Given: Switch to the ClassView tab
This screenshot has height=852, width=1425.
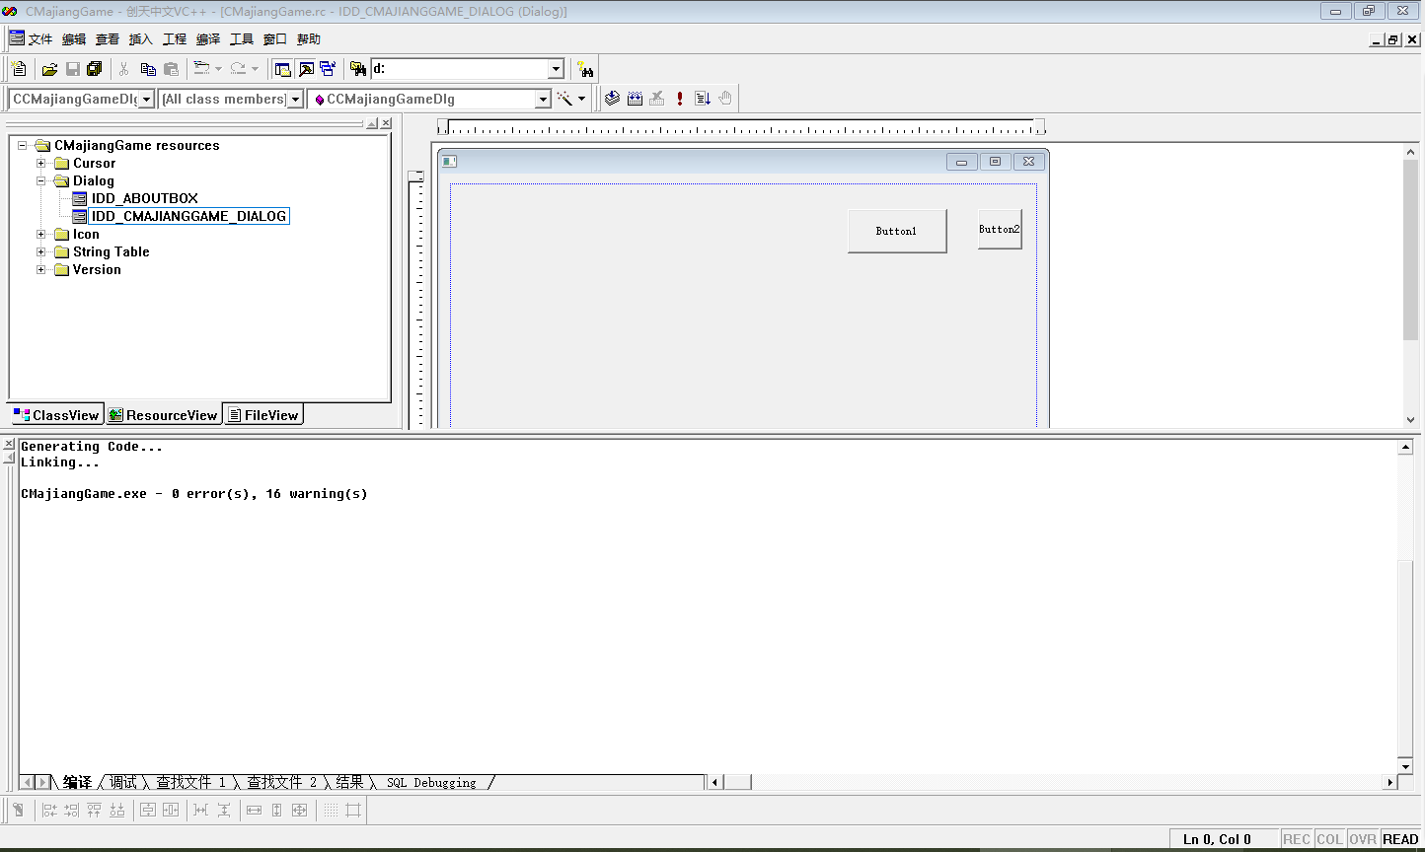Looking at the screenshot, I should (x=56, y=415).
